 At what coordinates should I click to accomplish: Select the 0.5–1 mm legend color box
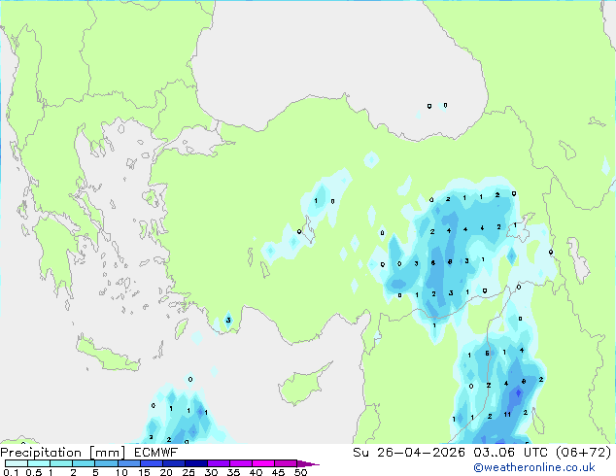[39, 463]
